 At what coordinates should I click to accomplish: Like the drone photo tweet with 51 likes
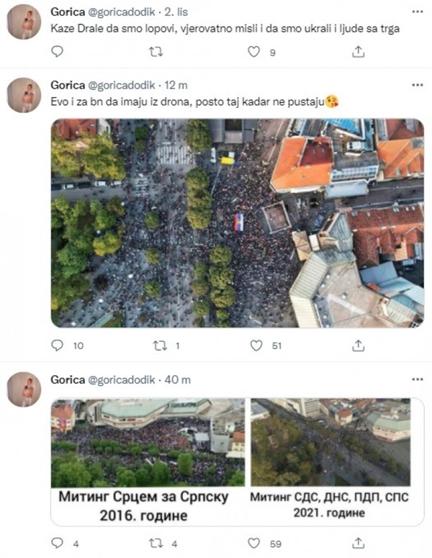[x=256, y=346]
